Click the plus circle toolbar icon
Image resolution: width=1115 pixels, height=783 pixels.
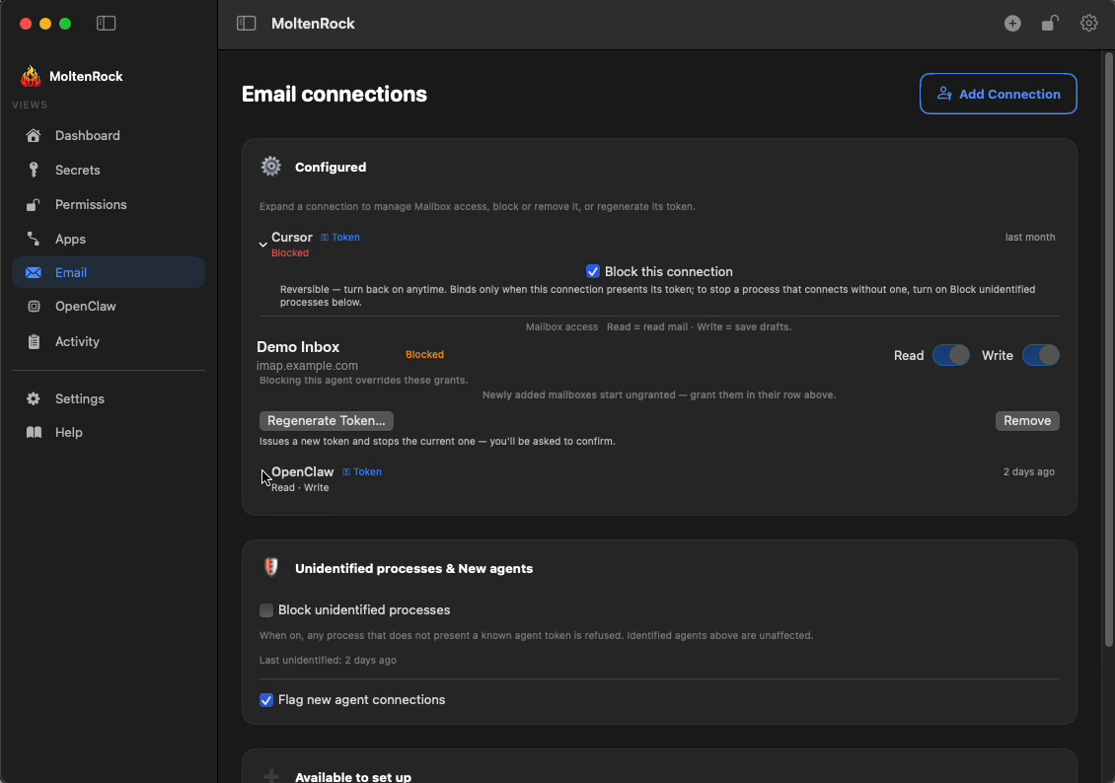click(1012, 24)
